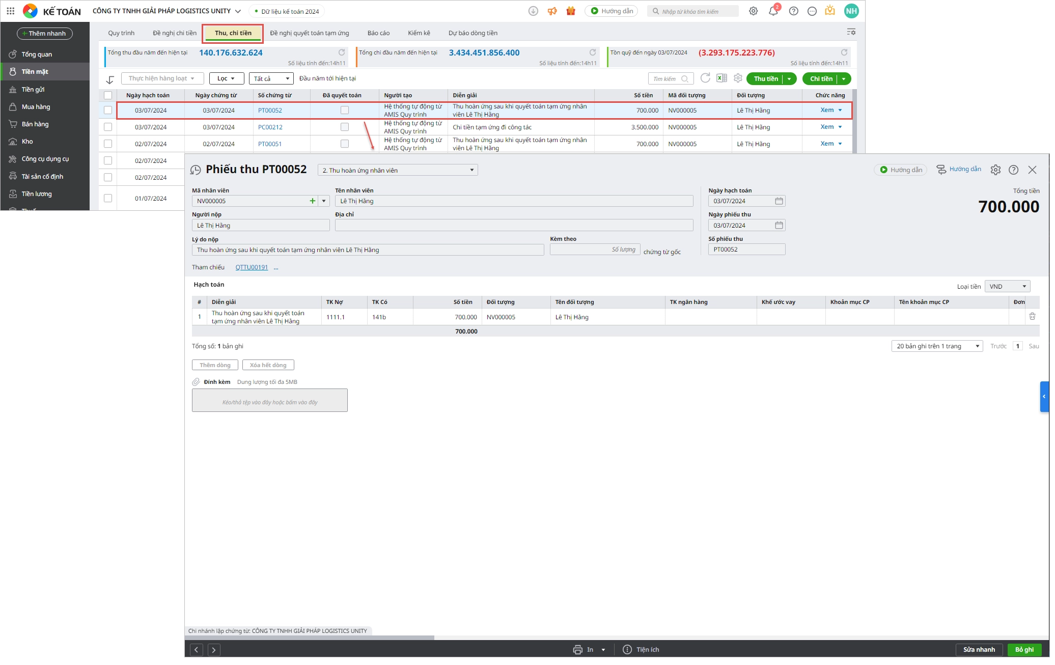Open Loại tiền VND dropdown

1007,286
